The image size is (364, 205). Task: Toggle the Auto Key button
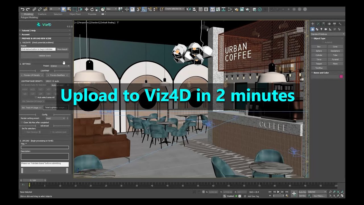coord(303,192)
